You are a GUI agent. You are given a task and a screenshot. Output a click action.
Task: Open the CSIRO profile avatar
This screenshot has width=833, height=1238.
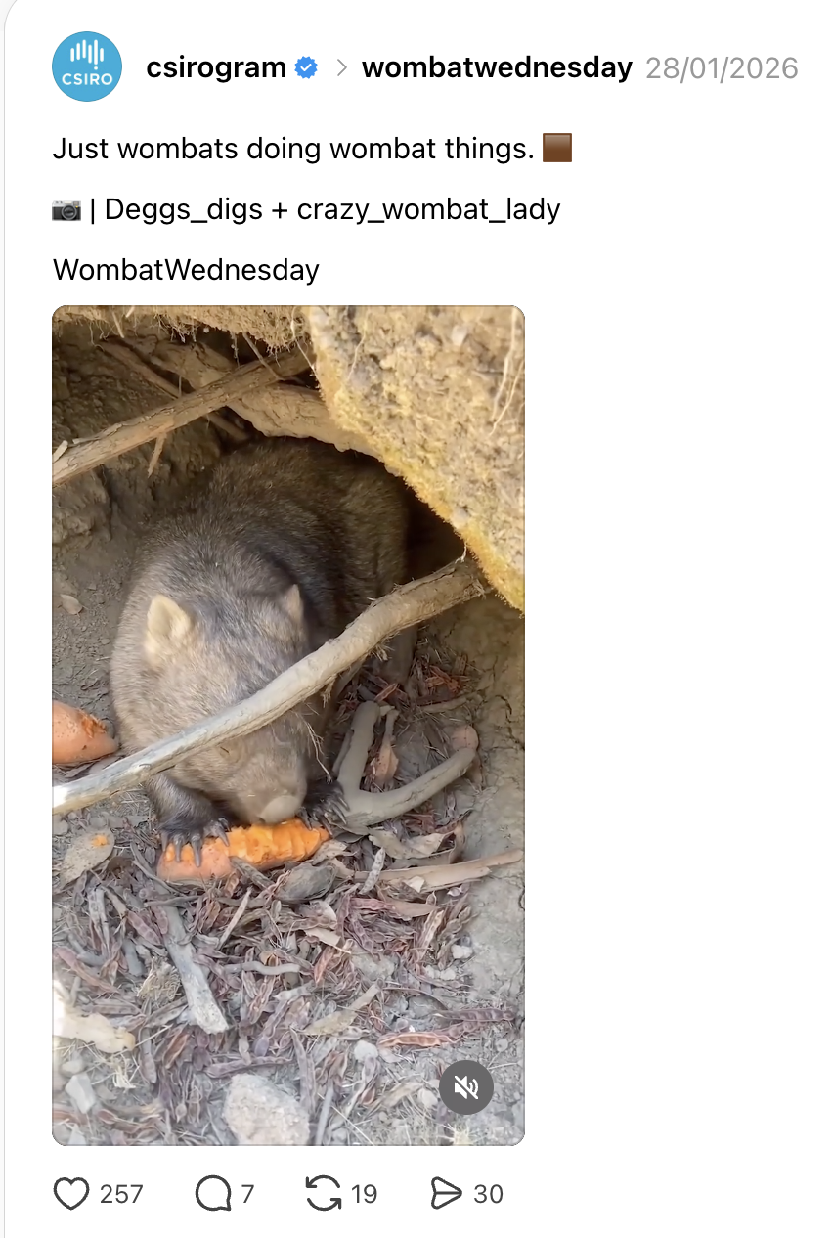87,66
